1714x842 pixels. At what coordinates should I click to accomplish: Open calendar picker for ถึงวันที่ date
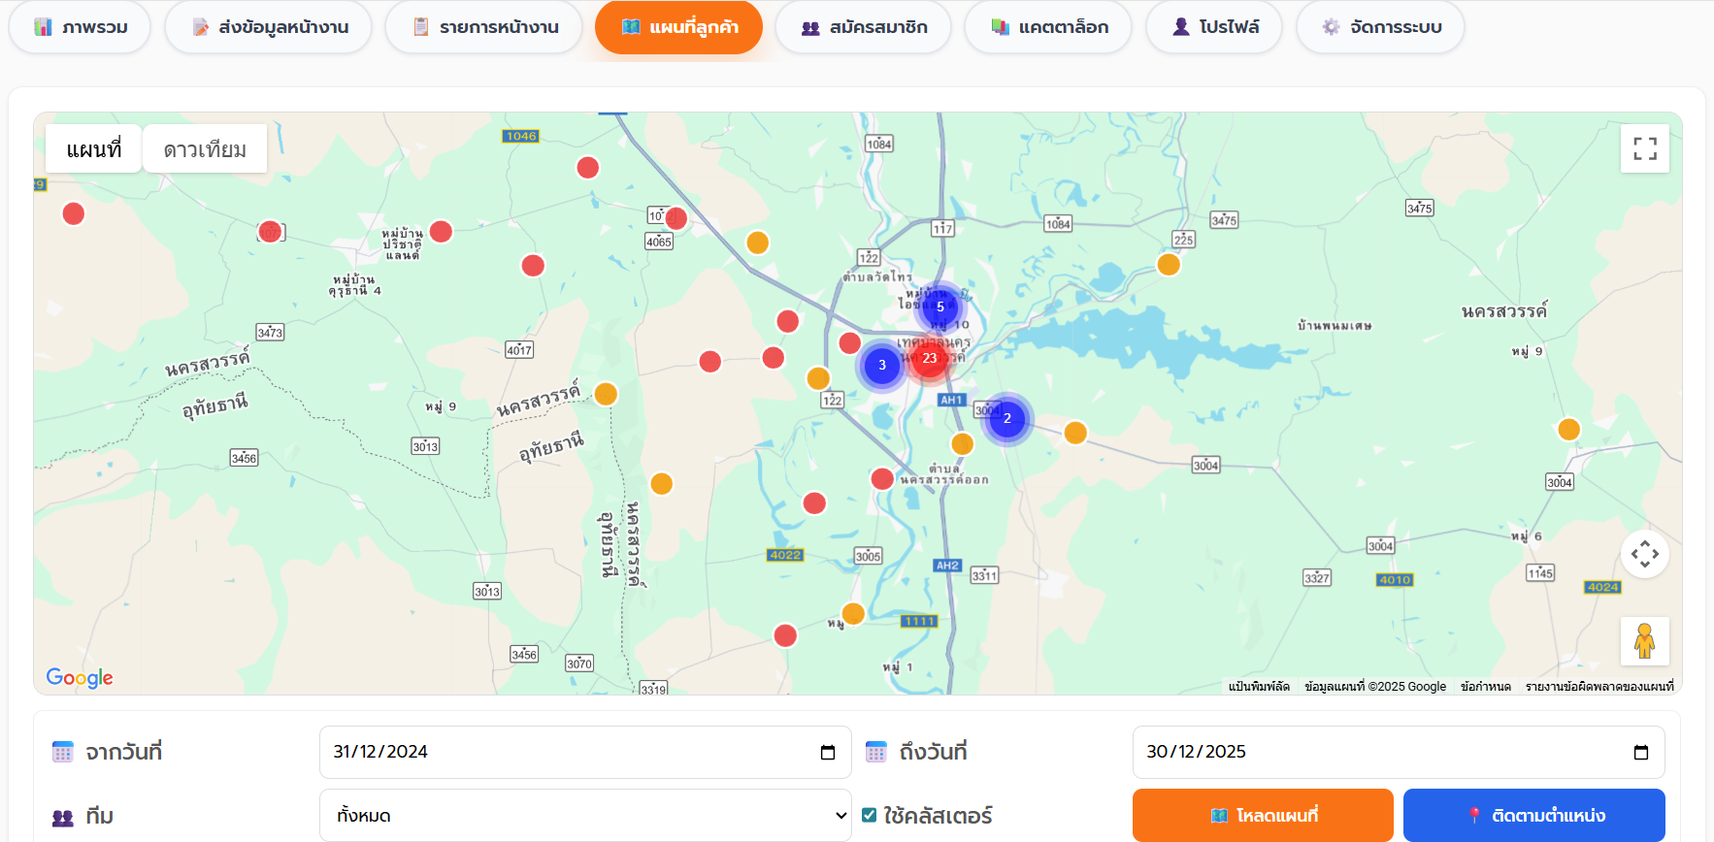click(1640, 753)
